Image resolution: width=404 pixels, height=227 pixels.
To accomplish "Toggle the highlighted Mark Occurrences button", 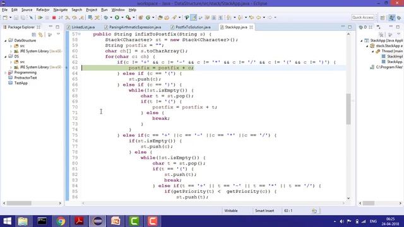I will point(194,18).
